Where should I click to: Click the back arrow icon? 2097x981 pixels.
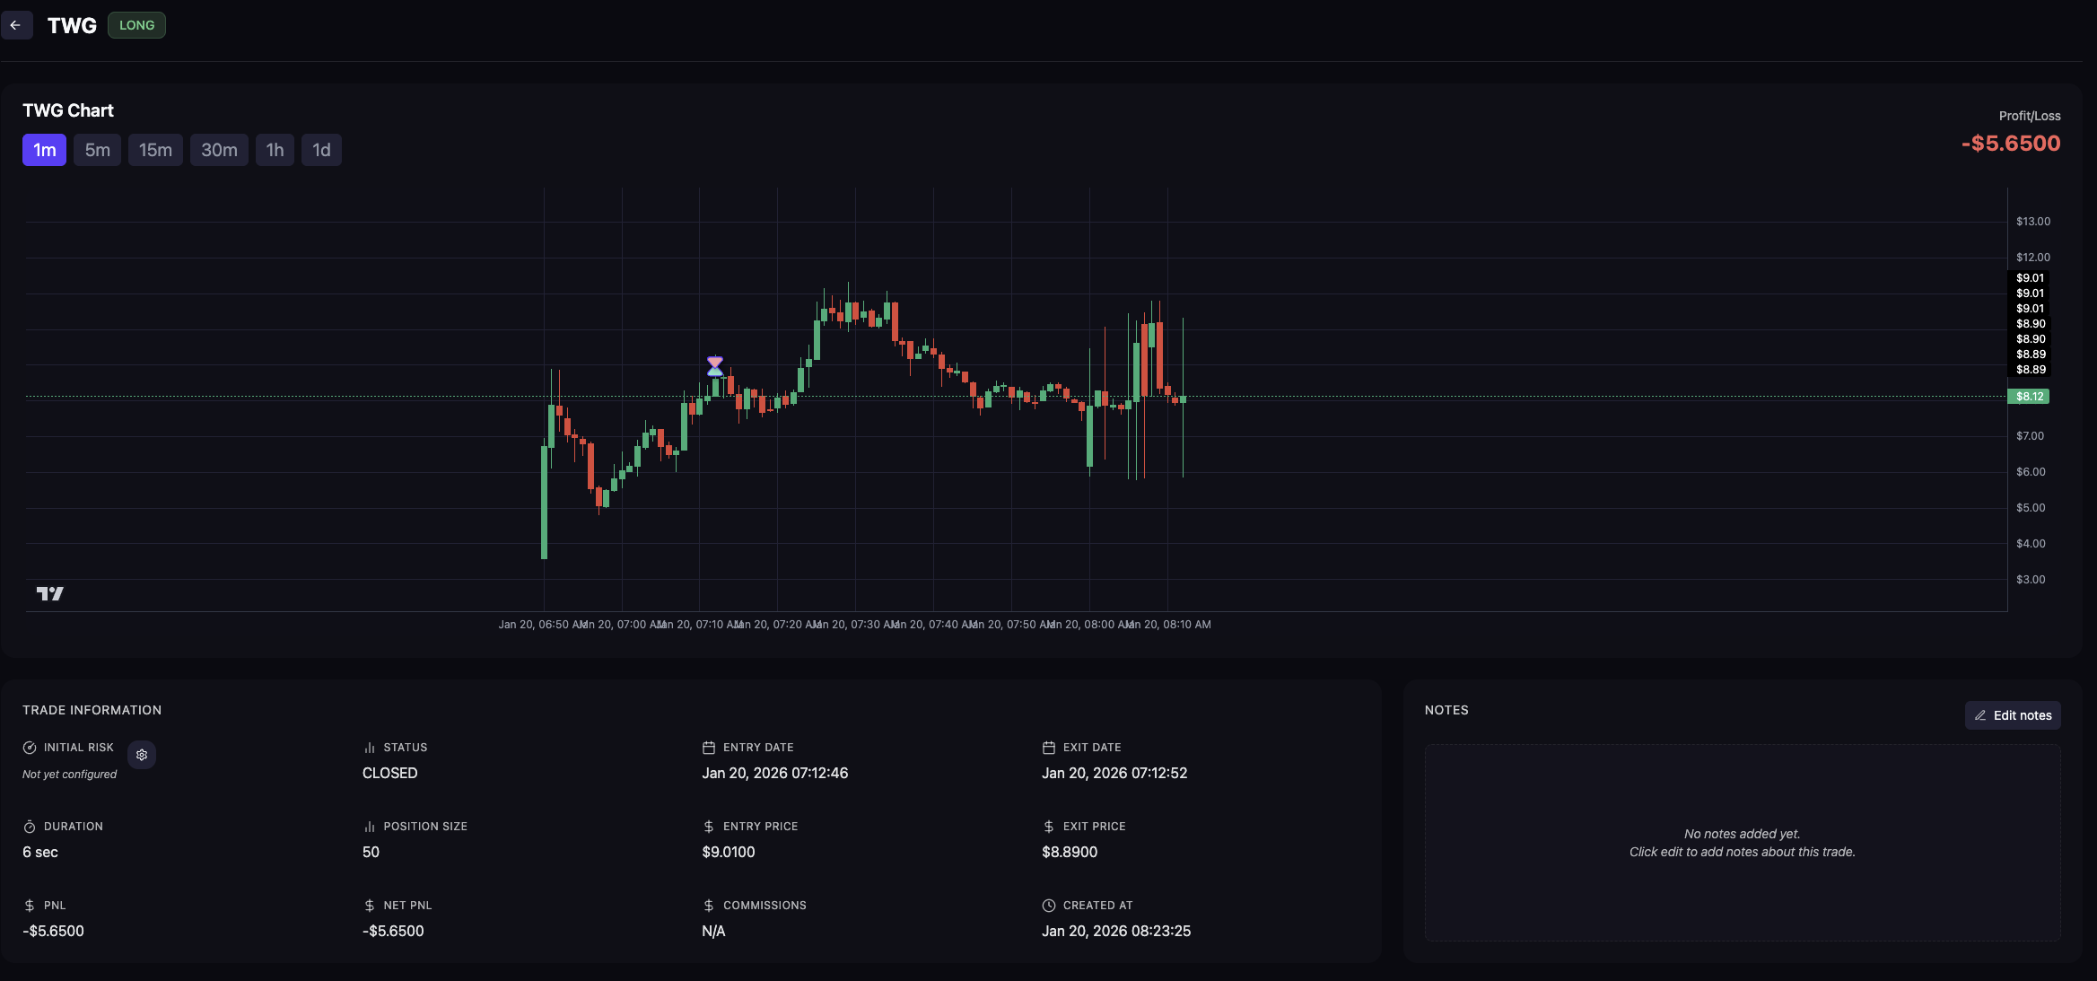15,25
